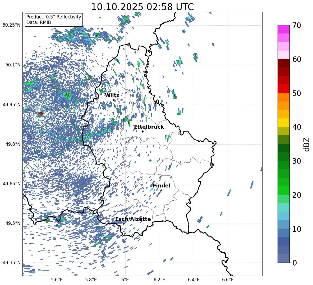Screen dimensions: 313x285
Task: Click the Wiltz station cross marker
Action: tap(113, 100)
